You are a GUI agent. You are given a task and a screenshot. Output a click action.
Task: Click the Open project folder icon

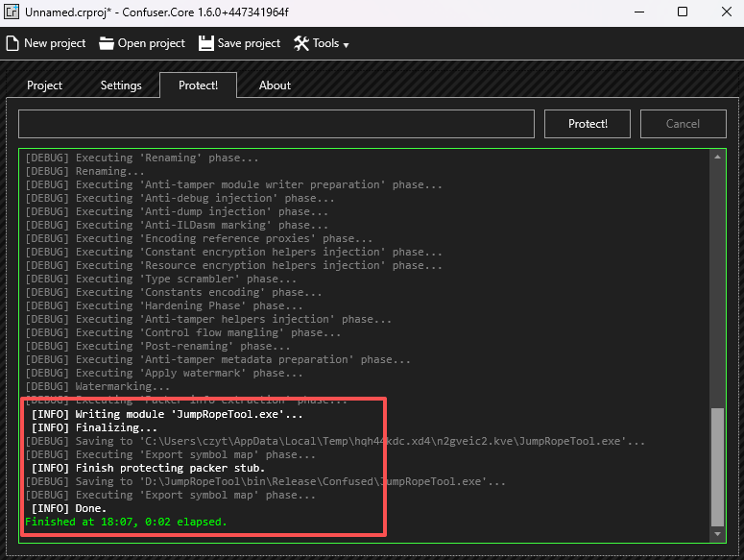coord(106,43)
